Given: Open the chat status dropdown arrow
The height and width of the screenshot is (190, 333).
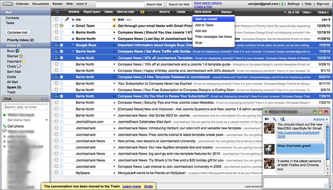Looking at the screenshot, I should click(46, 120).
